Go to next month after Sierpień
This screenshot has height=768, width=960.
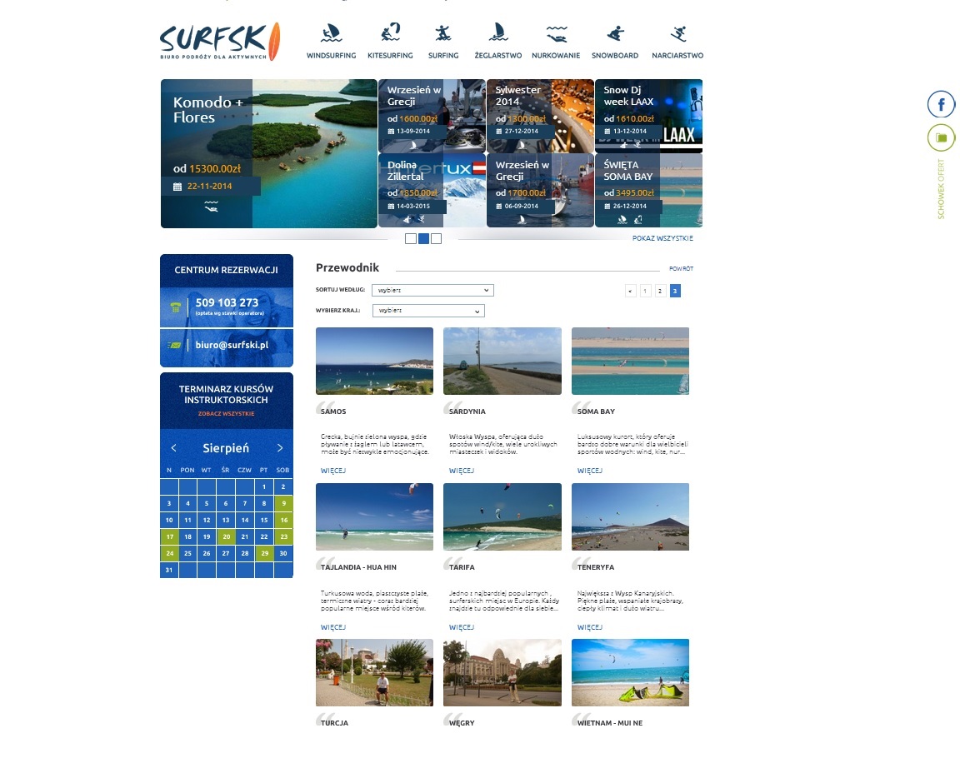(280, 448)
